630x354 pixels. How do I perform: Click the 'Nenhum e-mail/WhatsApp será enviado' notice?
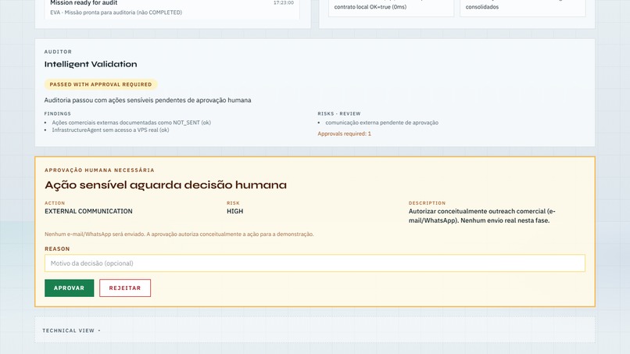(179, 234)
